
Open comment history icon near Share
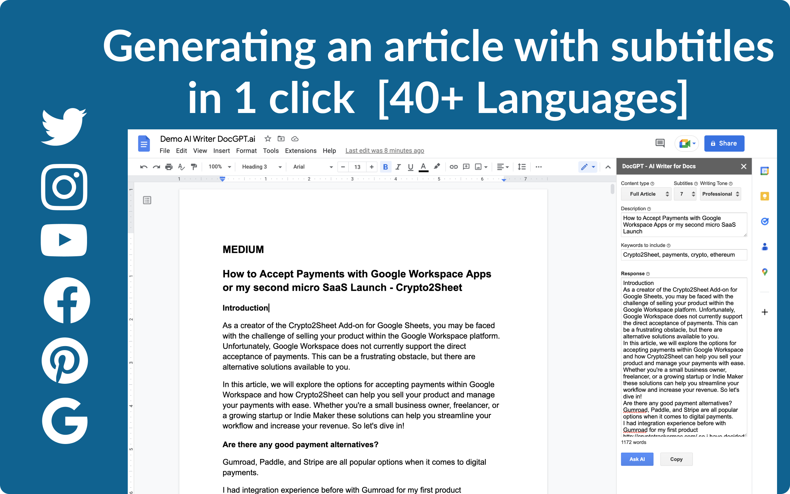pyautogui.click(x=660, y=143)
